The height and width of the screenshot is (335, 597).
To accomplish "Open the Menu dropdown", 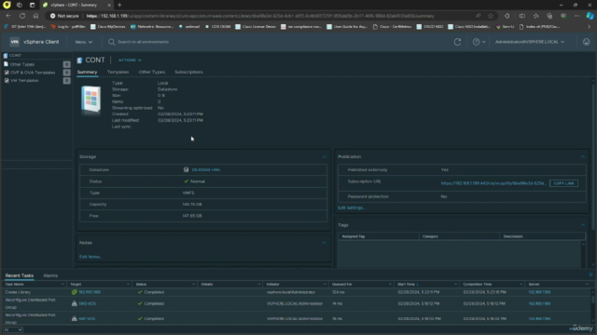I will (83, 42).
